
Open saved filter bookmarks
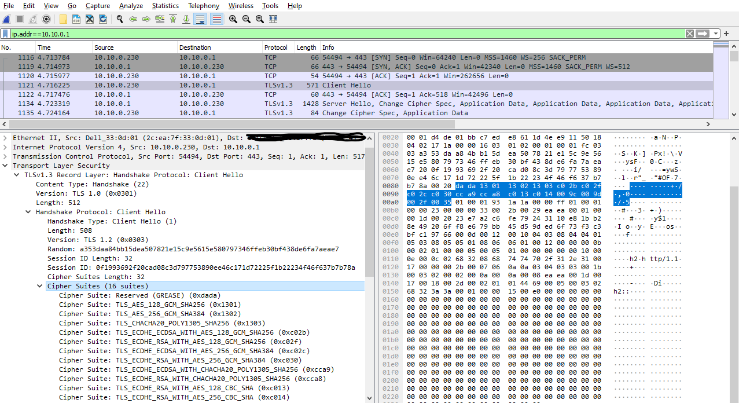[x=6, y=33]
